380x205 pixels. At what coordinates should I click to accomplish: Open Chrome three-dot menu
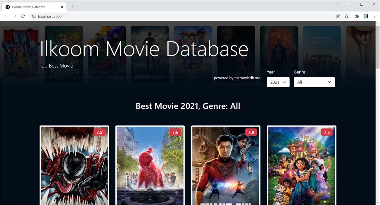pos(374,16)
